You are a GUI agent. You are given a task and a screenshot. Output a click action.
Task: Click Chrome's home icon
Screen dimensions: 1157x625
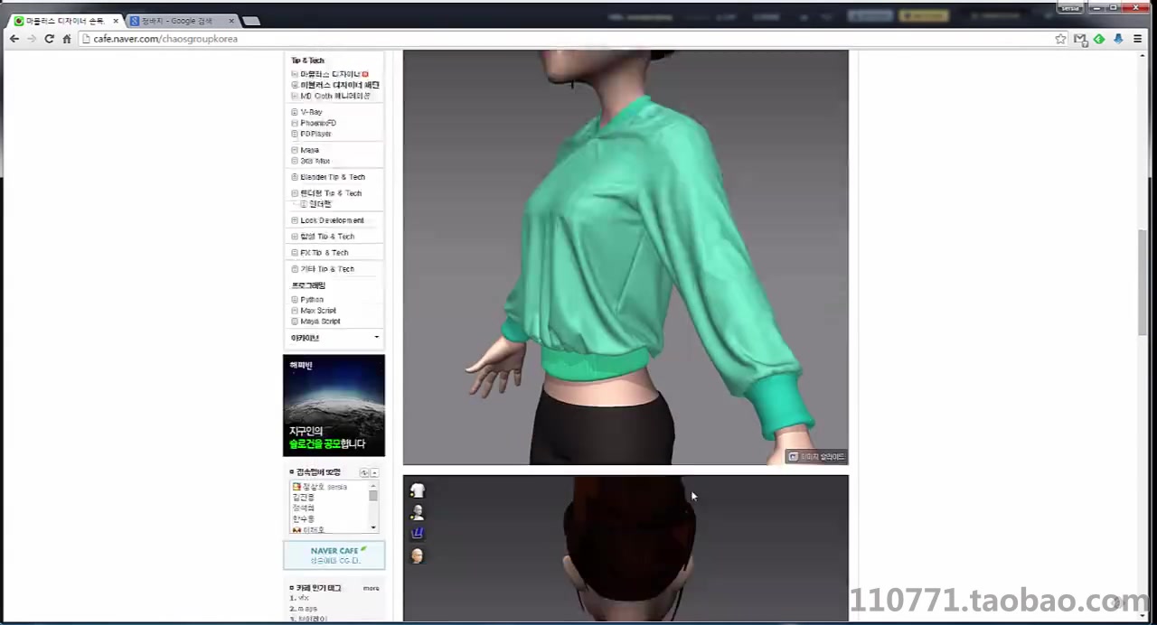pyautogui.click(x=67, y=39)
